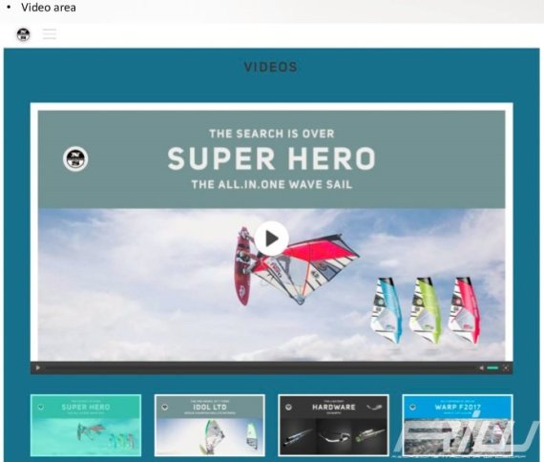The image size is (544, 462).
Task: Toggle fullscreen mode on the video player
Action: (506, 367)
